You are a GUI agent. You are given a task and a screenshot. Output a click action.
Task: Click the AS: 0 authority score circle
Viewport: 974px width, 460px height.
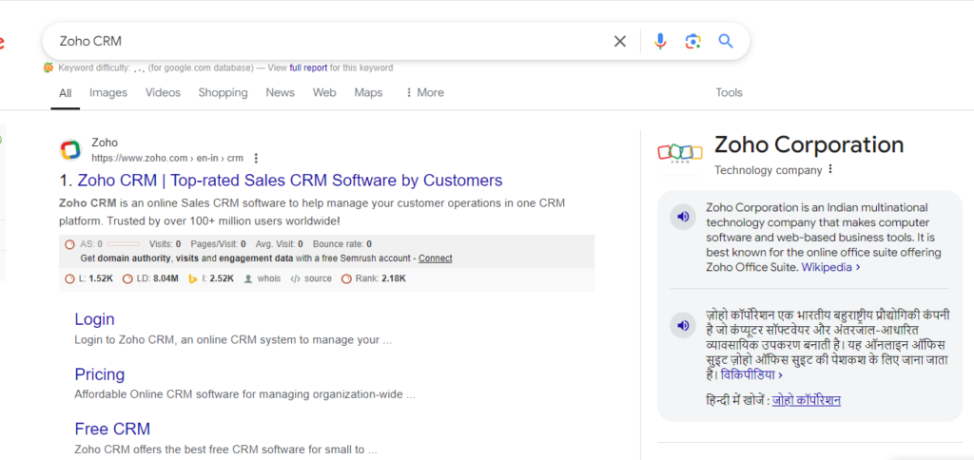(69, 244)
